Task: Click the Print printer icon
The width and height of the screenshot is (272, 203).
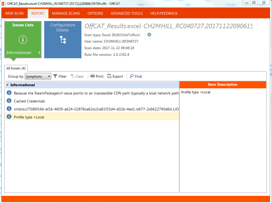Action: click(x=93, y=76)
